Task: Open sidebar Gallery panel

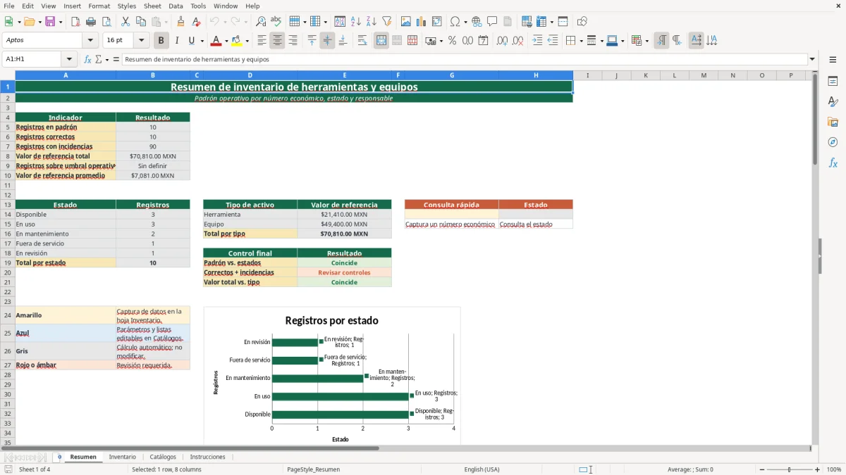Action: point(833,122)
